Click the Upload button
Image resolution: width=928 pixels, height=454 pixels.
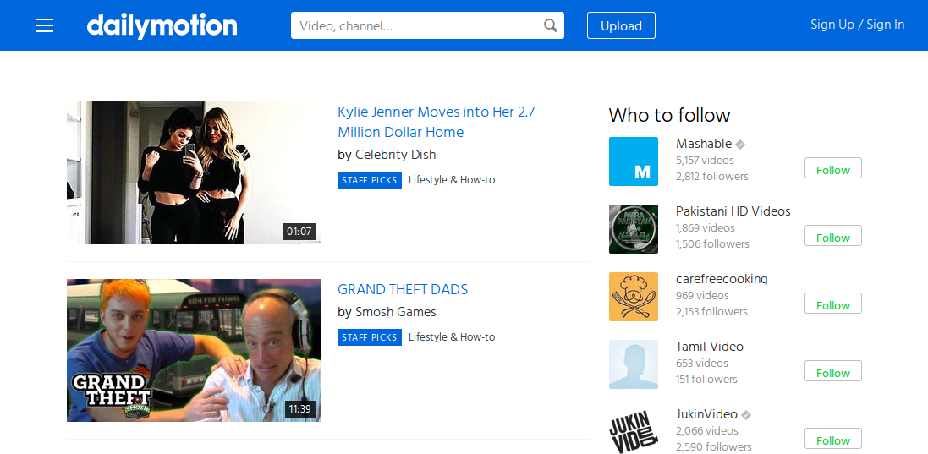tap(621, 25)
